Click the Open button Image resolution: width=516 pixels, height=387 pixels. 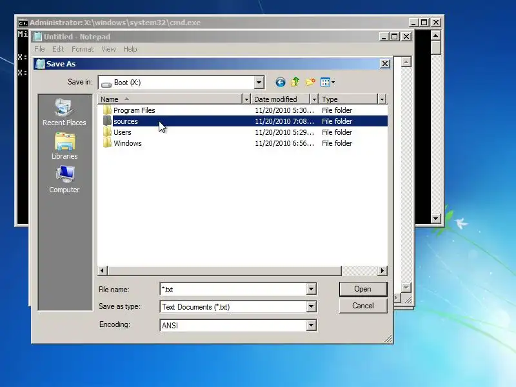pos(363,289)
